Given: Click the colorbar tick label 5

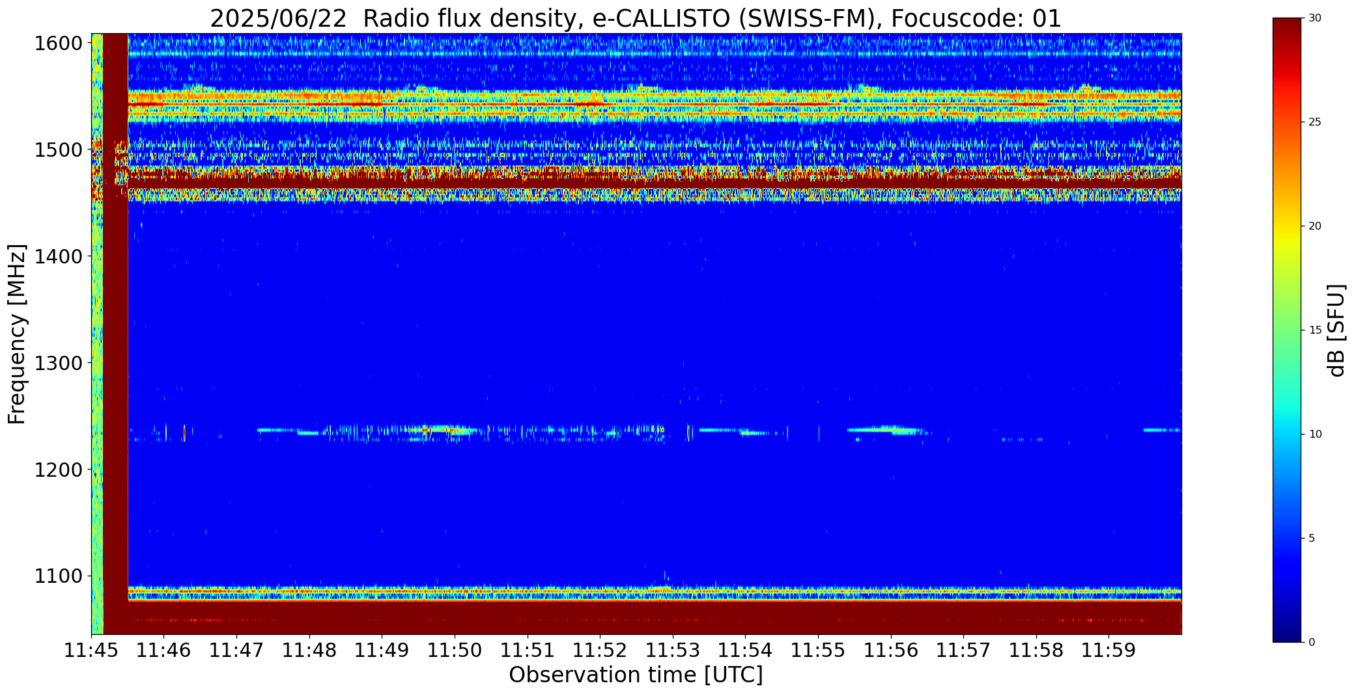Looking at the screenshot, I should [x=1312, y=539].
